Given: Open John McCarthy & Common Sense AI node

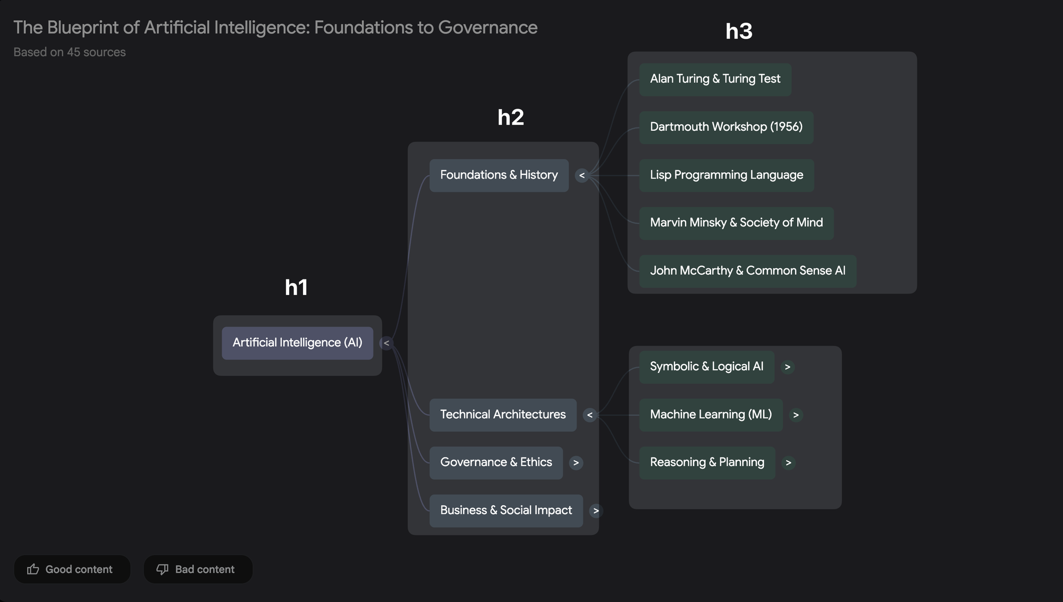Looking at the screenshot, I should (x=747, y=271).
